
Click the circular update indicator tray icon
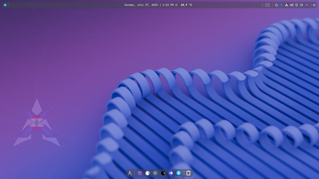tap(277, 5)
